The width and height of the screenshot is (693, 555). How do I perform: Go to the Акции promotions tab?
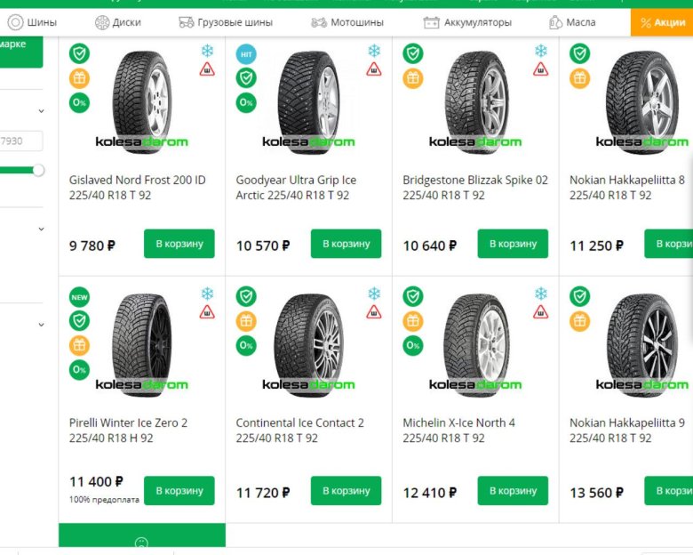(x=662, y=22)
